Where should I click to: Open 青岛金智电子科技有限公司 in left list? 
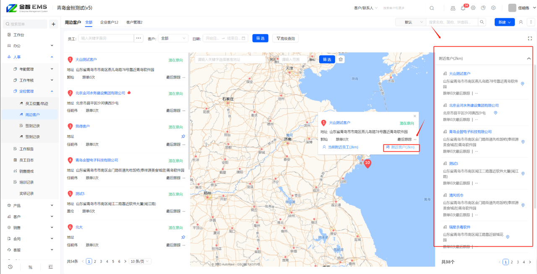97,160
